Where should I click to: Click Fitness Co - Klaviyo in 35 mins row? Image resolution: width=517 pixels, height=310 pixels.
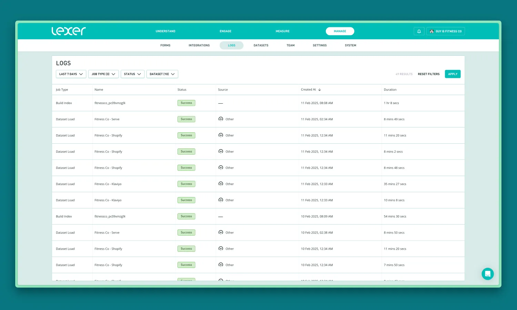(108, 184)
